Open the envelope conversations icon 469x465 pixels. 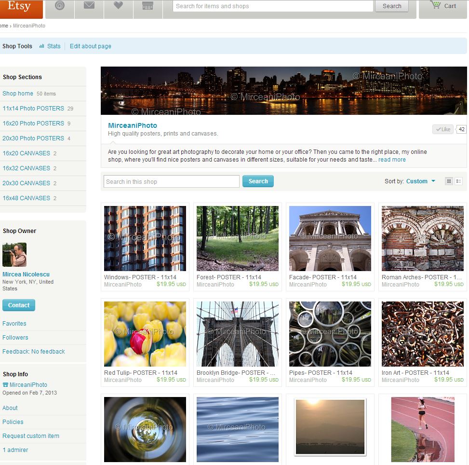point(89,6)
